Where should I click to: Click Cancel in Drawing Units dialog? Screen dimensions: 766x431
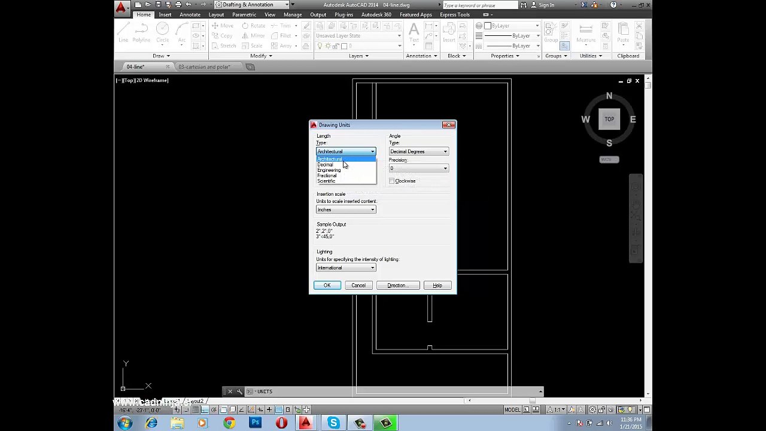pyautogui.click(x=358, y=286)
